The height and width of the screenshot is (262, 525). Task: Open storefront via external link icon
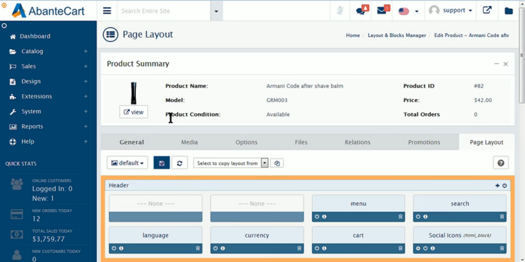[487, 10]
